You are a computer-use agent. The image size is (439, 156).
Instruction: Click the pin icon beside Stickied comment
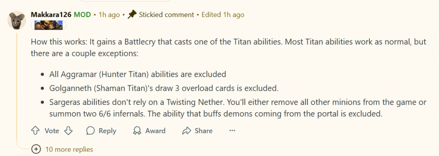[132, 15]
